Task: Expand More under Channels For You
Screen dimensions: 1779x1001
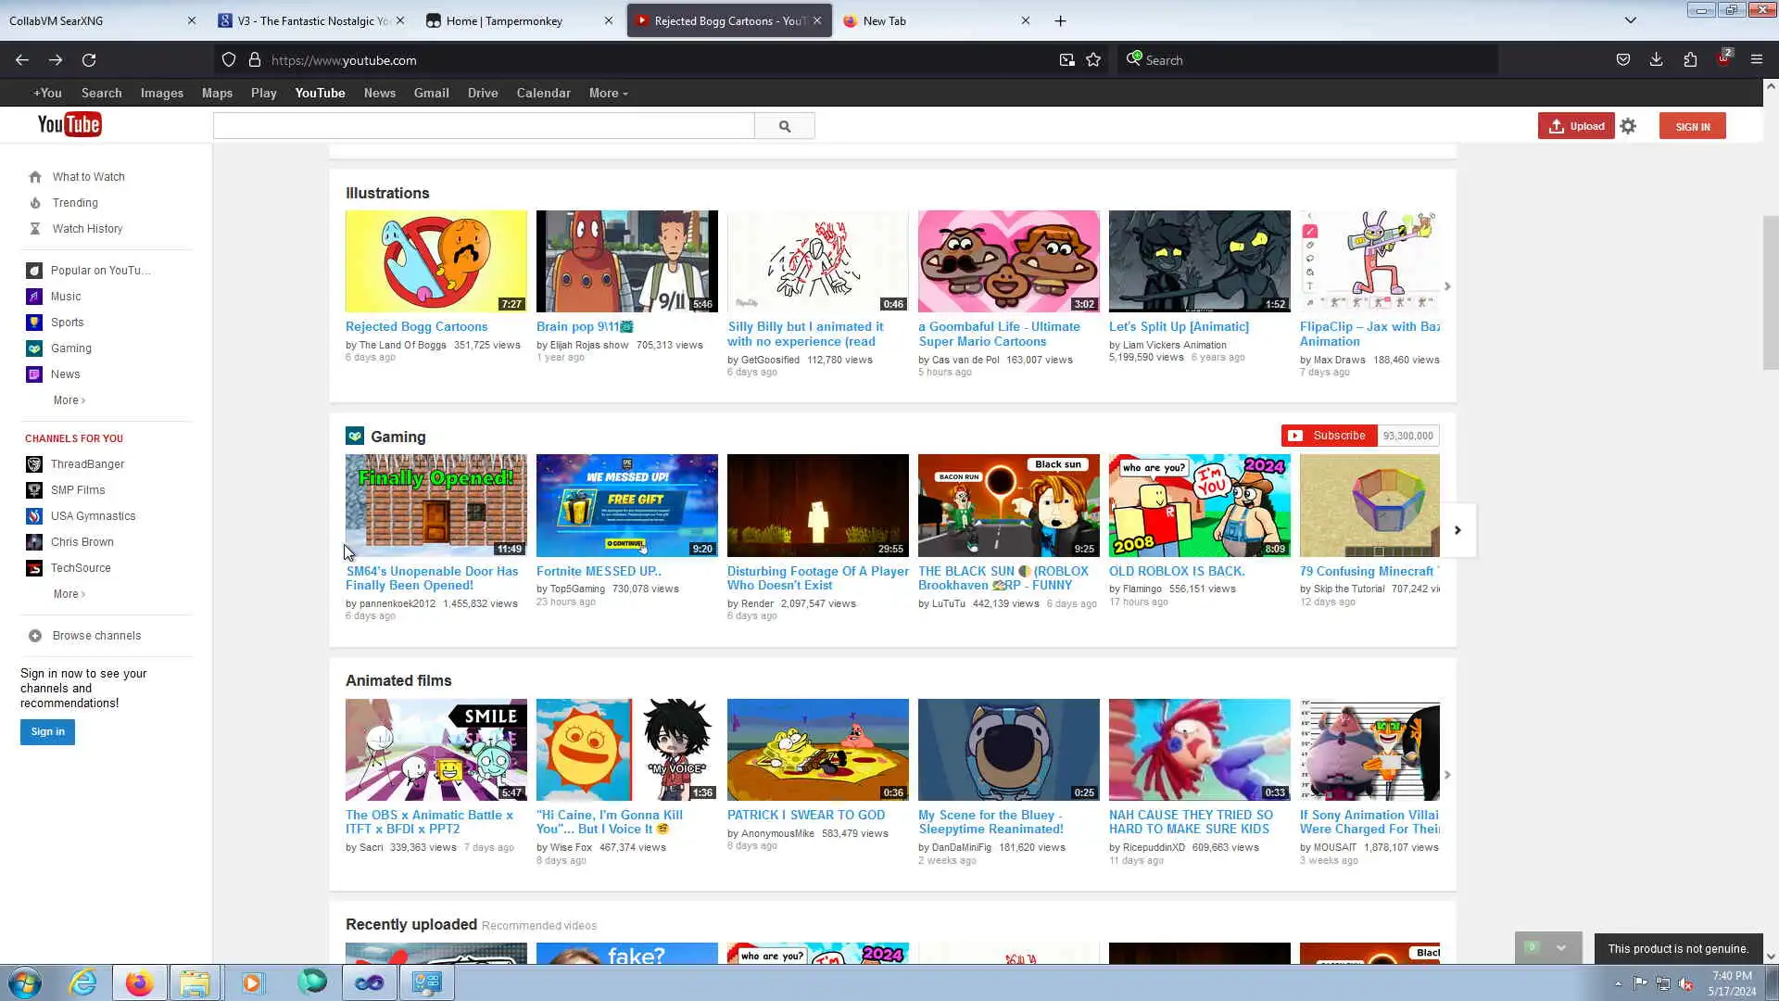Action: coord(69,594)
